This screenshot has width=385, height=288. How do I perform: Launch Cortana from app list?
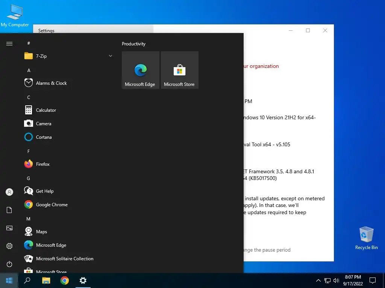click(68, 137)
